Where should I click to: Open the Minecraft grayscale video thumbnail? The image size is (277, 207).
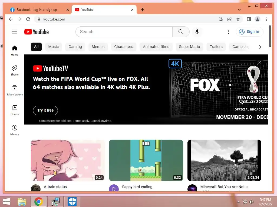click(x=224, y=160)
